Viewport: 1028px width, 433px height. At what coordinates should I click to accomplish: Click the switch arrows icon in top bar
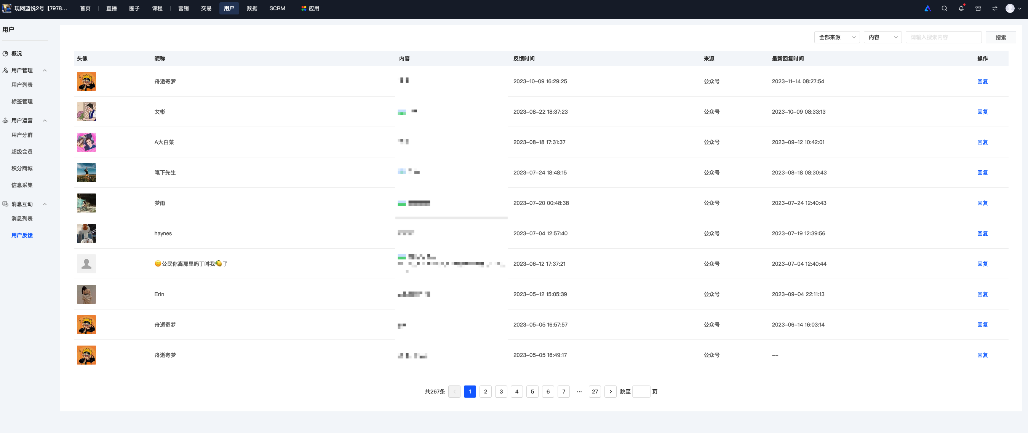point(994,8)
